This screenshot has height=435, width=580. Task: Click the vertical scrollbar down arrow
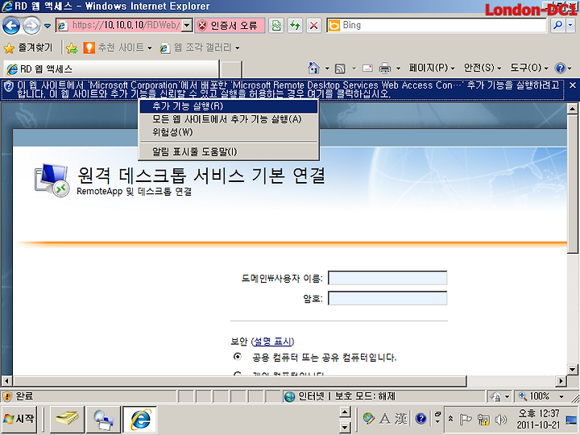572,369
